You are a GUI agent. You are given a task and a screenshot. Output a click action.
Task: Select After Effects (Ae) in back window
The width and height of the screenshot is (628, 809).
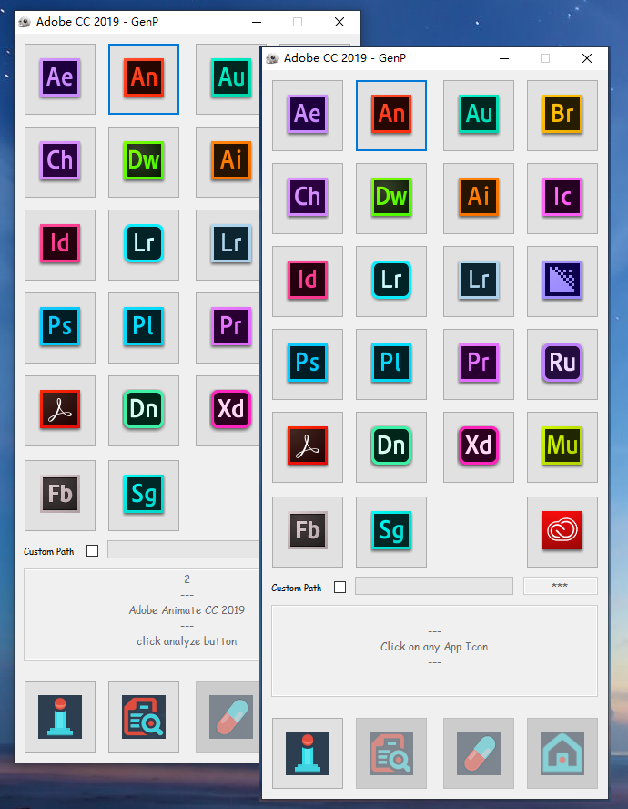coord(60,78)
